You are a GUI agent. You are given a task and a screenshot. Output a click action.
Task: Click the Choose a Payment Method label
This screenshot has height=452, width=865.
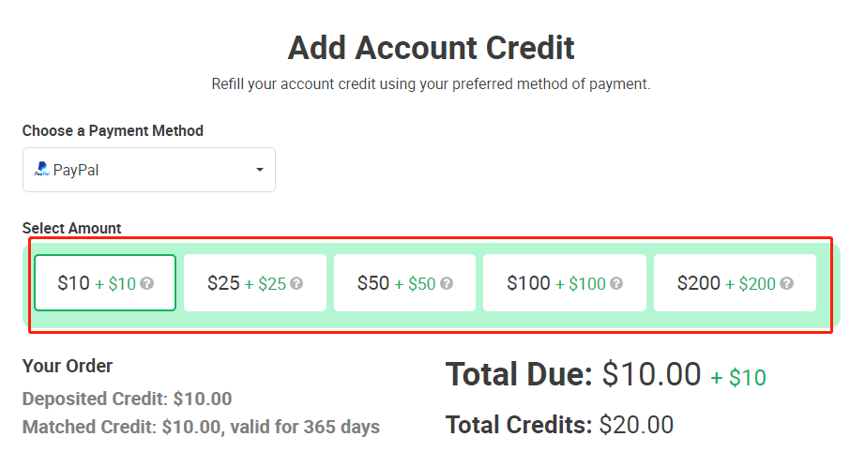pyautogui.click(x=113, y=130)
